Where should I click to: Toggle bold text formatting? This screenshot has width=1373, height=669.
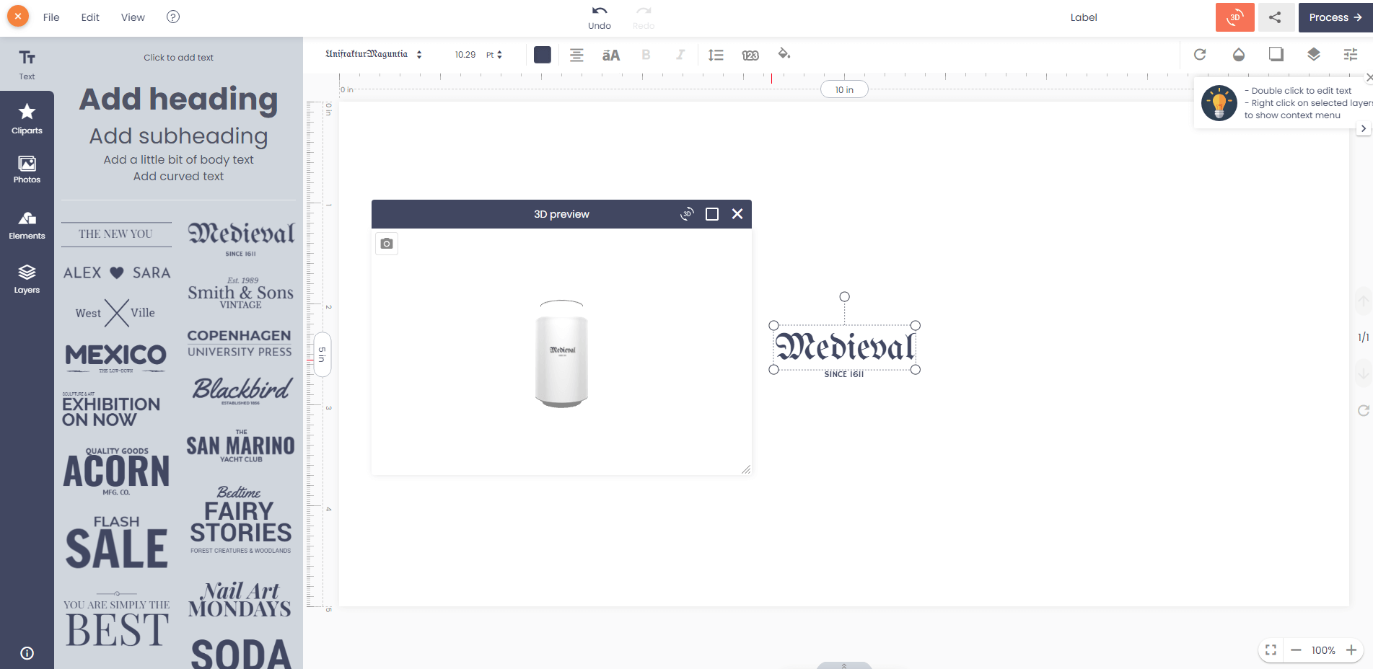646,55
